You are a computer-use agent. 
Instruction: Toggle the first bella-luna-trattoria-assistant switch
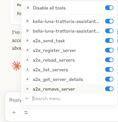109,21
